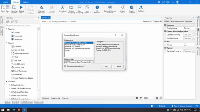Open Analyze File
This screenshot has height=112, width=200.
(122, 9)
